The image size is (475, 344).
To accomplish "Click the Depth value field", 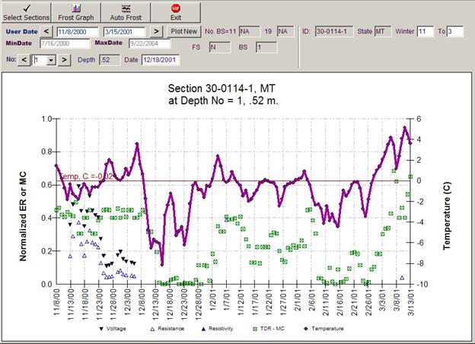I will tap(110, 60).
